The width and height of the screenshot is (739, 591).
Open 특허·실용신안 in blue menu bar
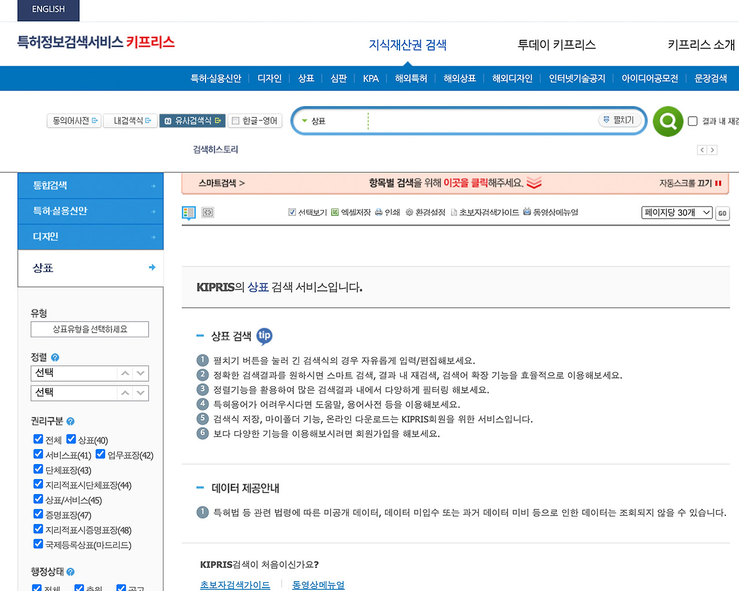[x=216, y=78]
